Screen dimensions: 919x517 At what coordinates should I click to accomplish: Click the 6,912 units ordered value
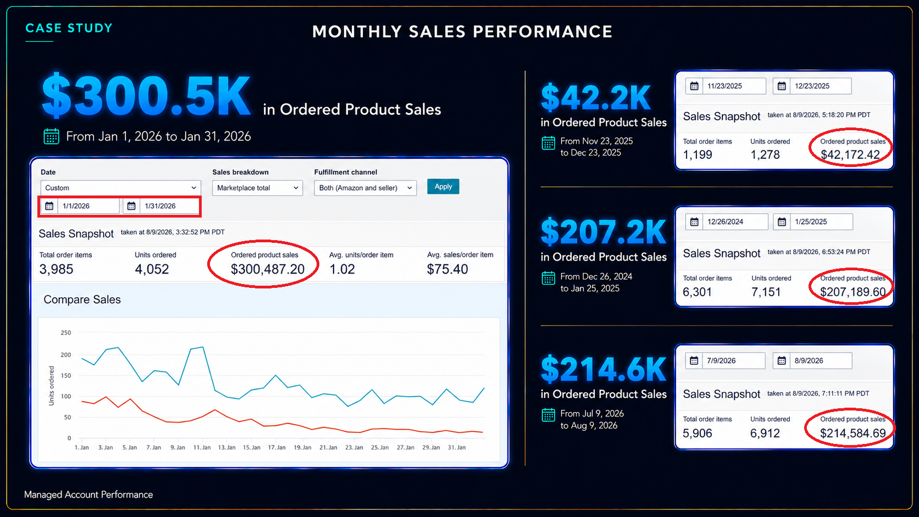click(x=765, y=433)
